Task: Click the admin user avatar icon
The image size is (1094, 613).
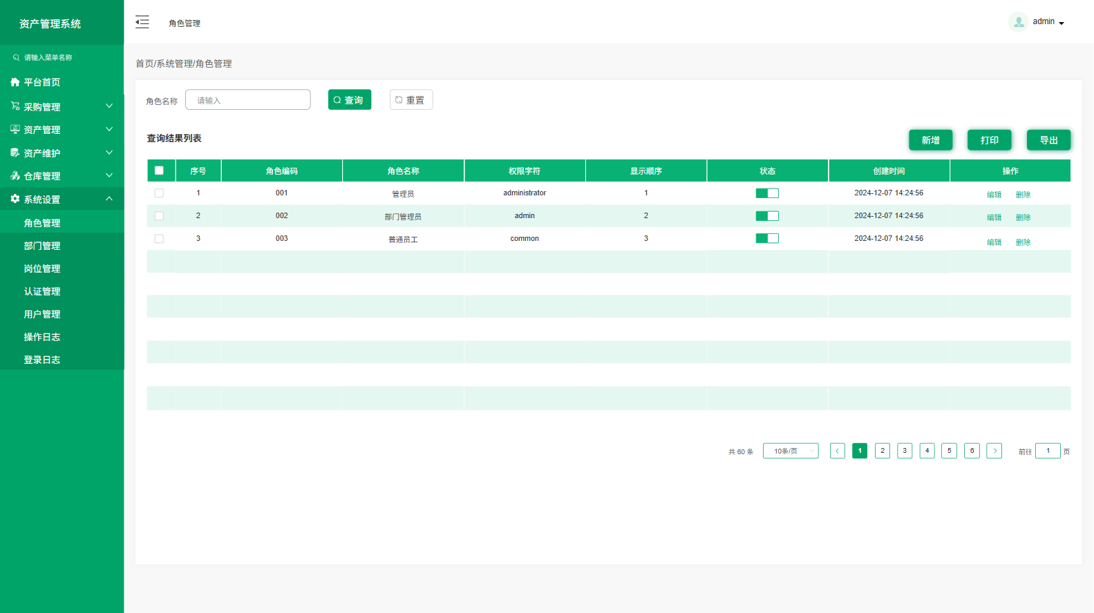Action: pos(1018,22)
